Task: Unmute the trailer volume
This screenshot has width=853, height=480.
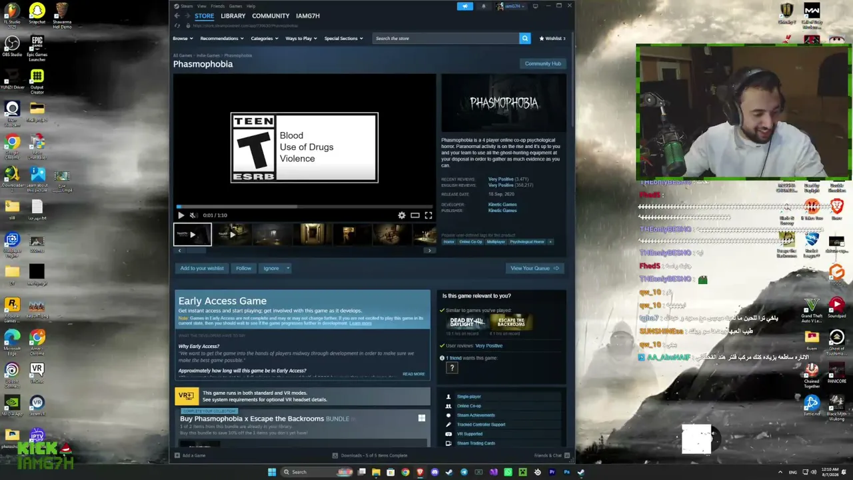Action: (193, 215)
